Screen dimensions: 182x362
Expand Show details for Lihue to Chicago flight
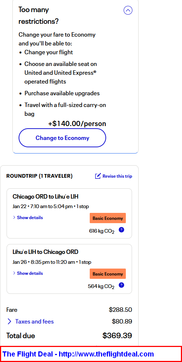coord(28,273)
